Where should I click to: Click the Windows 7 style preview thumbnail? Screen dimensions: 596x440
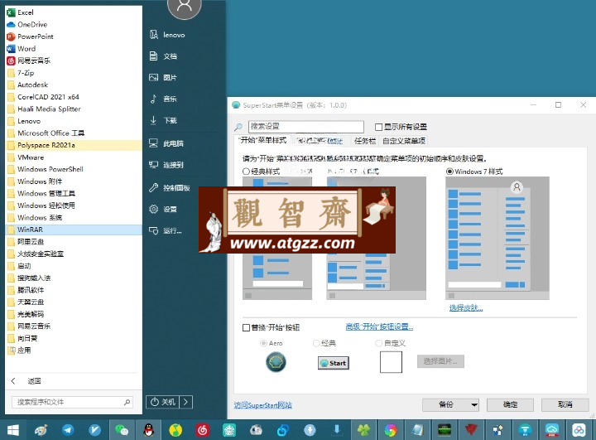(x=497, y=238)
